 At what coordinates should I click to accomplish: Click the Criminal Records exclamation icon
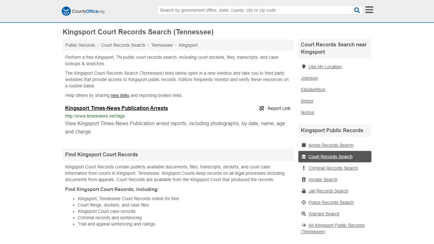tap(304, 168)
